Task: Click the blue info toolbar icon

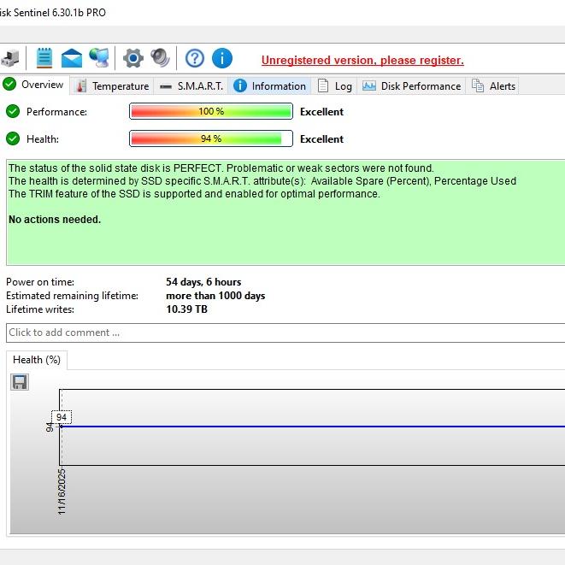Action: (221, 58)
